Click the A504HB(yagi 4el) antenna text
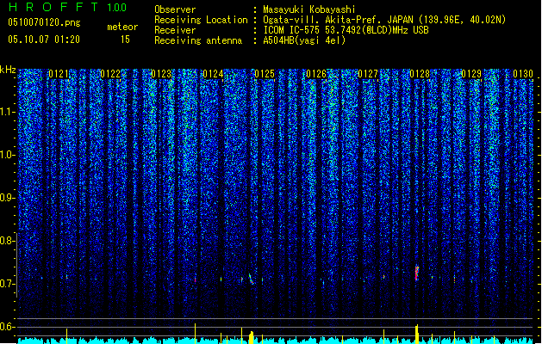This screenshot has width=542, height=344. click(x=304, y=40)
